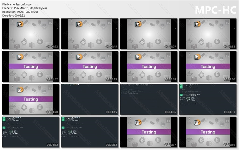Open the thumbnail stamped 00:01:32
The height and width of the screenshot is (150, 239).
(208, 34)
